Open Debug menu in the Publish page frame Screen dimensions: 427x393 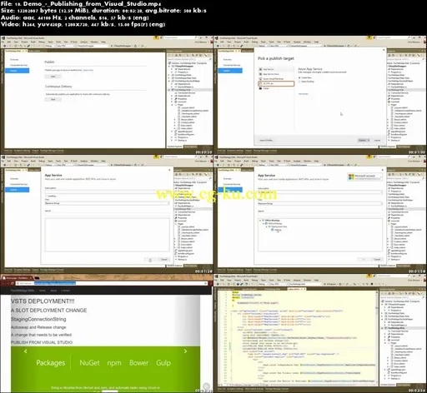(x=42, y=42)
